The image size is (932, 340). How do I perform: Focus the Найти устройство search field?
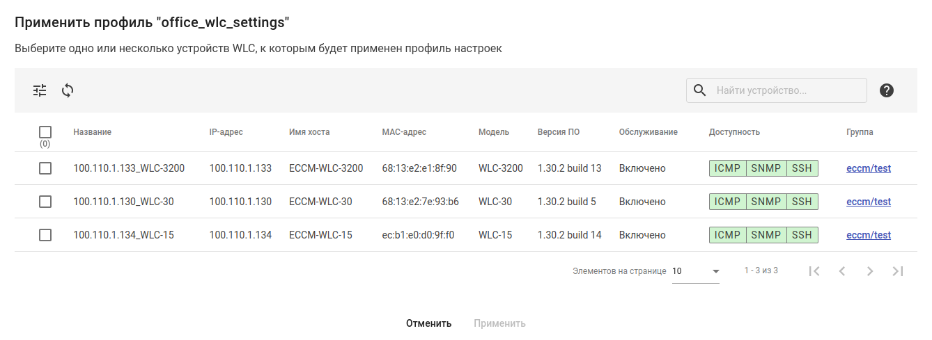[787, 90]
